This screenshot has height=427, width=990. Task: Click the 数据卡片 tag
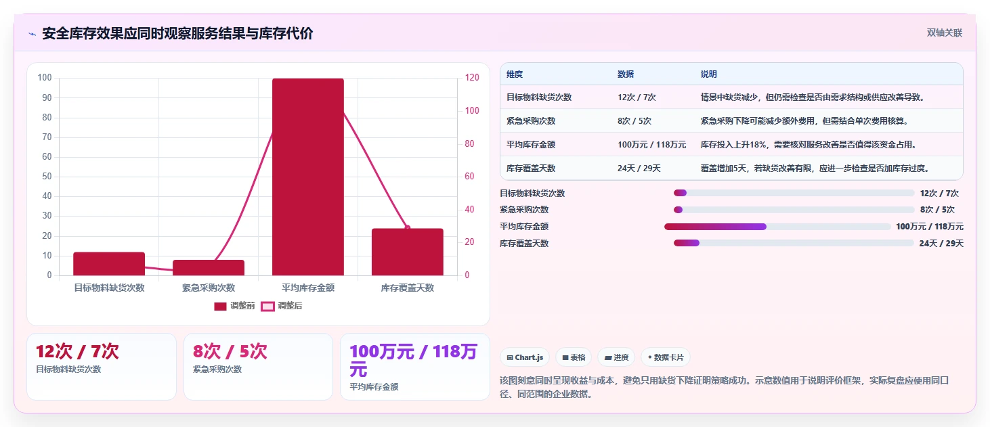(666, 357)
